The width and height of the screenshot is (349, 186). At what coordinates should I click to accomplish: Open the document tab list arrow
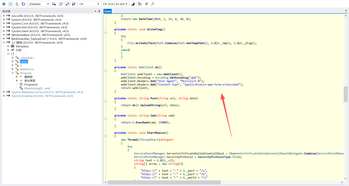tap(346, 11)
